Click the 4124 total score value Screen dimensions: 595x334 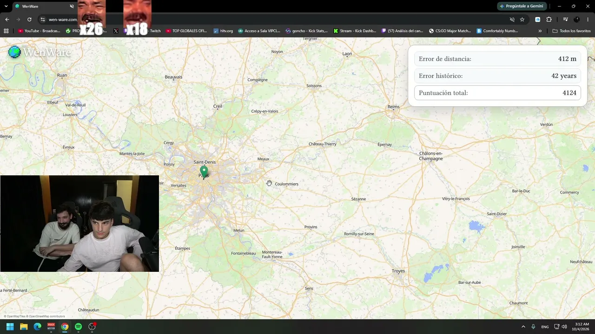569,93
